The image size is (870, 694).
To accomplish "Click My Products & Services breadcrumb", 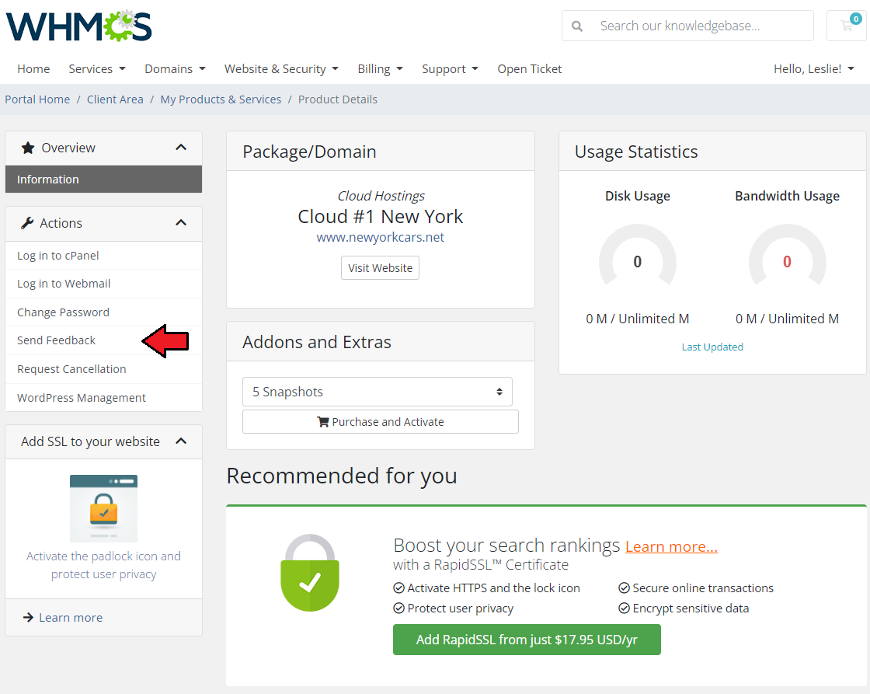I will [221, 99].
